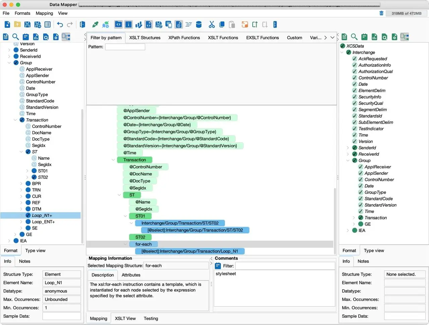This screenshot has height=325, width=429.
Task: Expand the IEA node in the source tree
Action: 9,241
